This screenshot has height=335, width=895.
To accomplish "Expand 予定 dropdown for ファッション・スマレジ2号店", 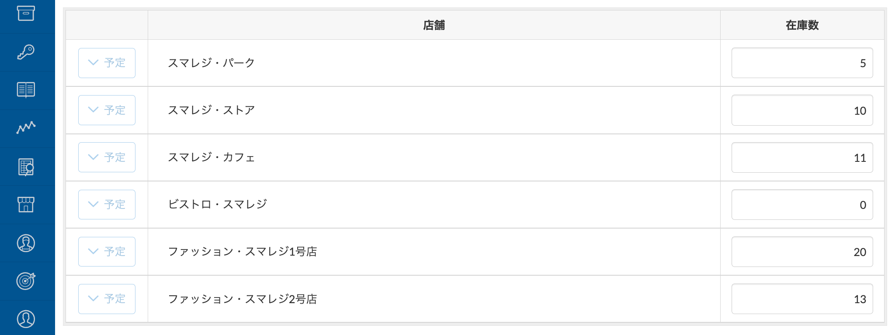I will click(107, 299).
